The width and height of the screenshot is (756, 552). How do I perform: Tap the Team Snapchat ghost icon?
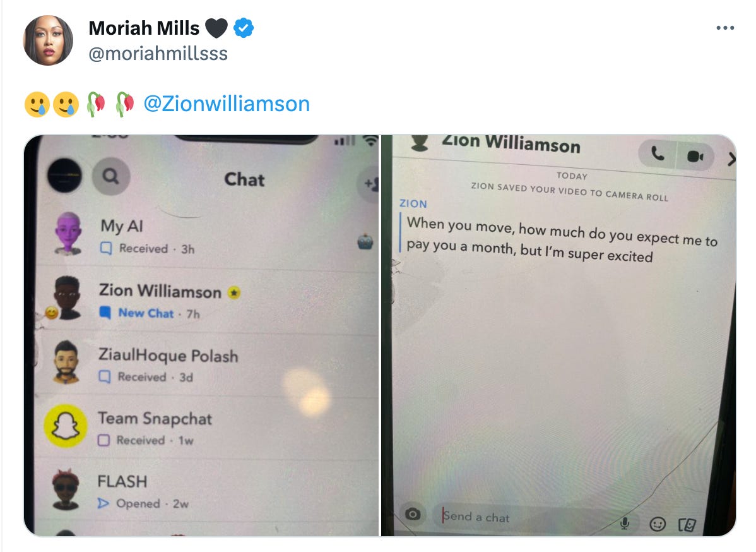coord(66,426)
